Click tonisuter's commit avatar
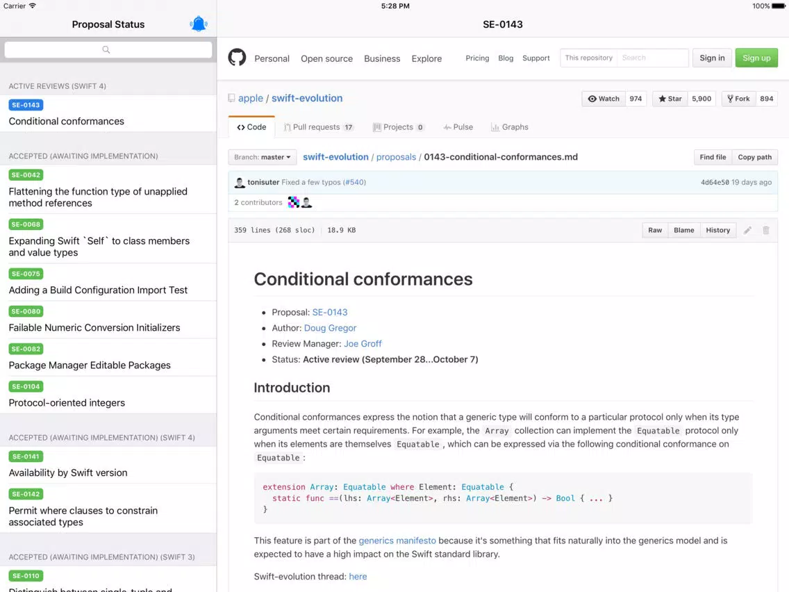 240,182
